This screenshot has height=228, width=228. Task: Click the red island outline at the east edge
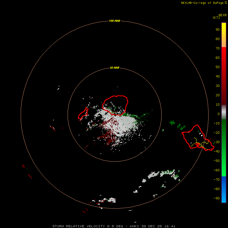click(198, 138)
